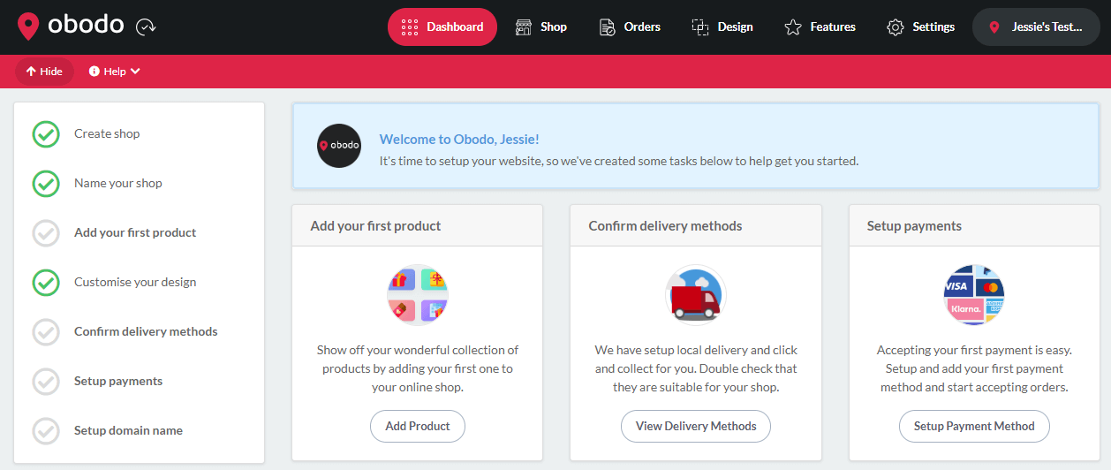The image size is (1111, 470).
Task: Click the black Obodo avatar in welcome banner
Action: [339, 146]
